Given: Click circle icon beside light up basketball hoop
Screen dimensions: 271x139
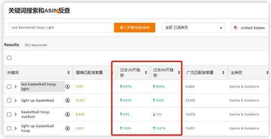Looking at the screenshot, I should 67,128.
